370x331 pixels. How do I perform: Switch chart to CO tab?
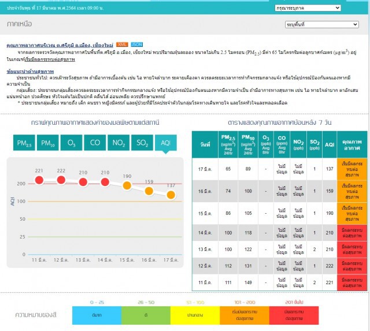[95, 143]
